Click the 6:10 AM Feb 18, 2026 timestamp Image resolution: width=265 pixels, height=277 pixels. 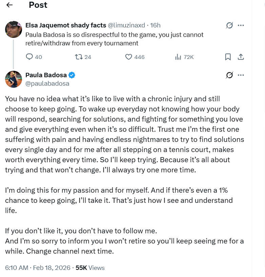coord(38,268)
